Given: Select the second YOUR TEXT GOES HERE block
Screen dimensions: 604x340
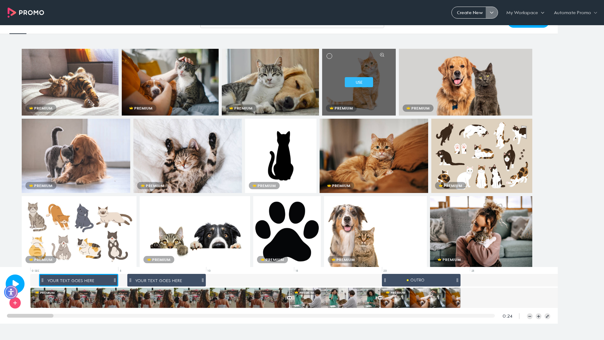Looking at the screenshot, I should click(x=166, y=280).
